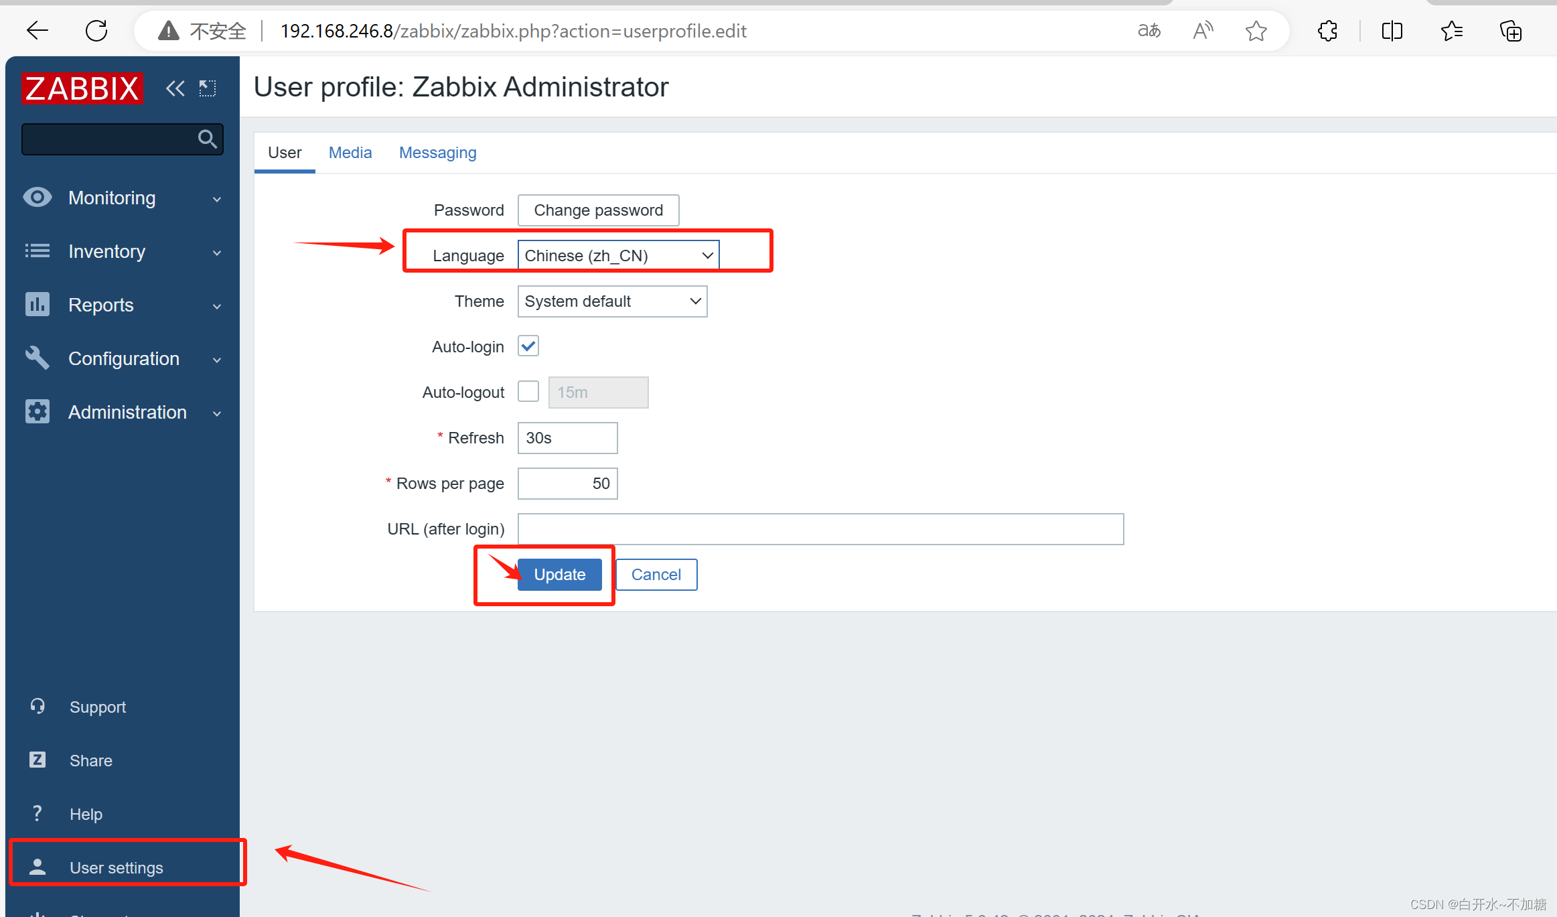The image size is (1557, 917).
Task: Click the Reports bar chart icon
Action: click(38, 304)
